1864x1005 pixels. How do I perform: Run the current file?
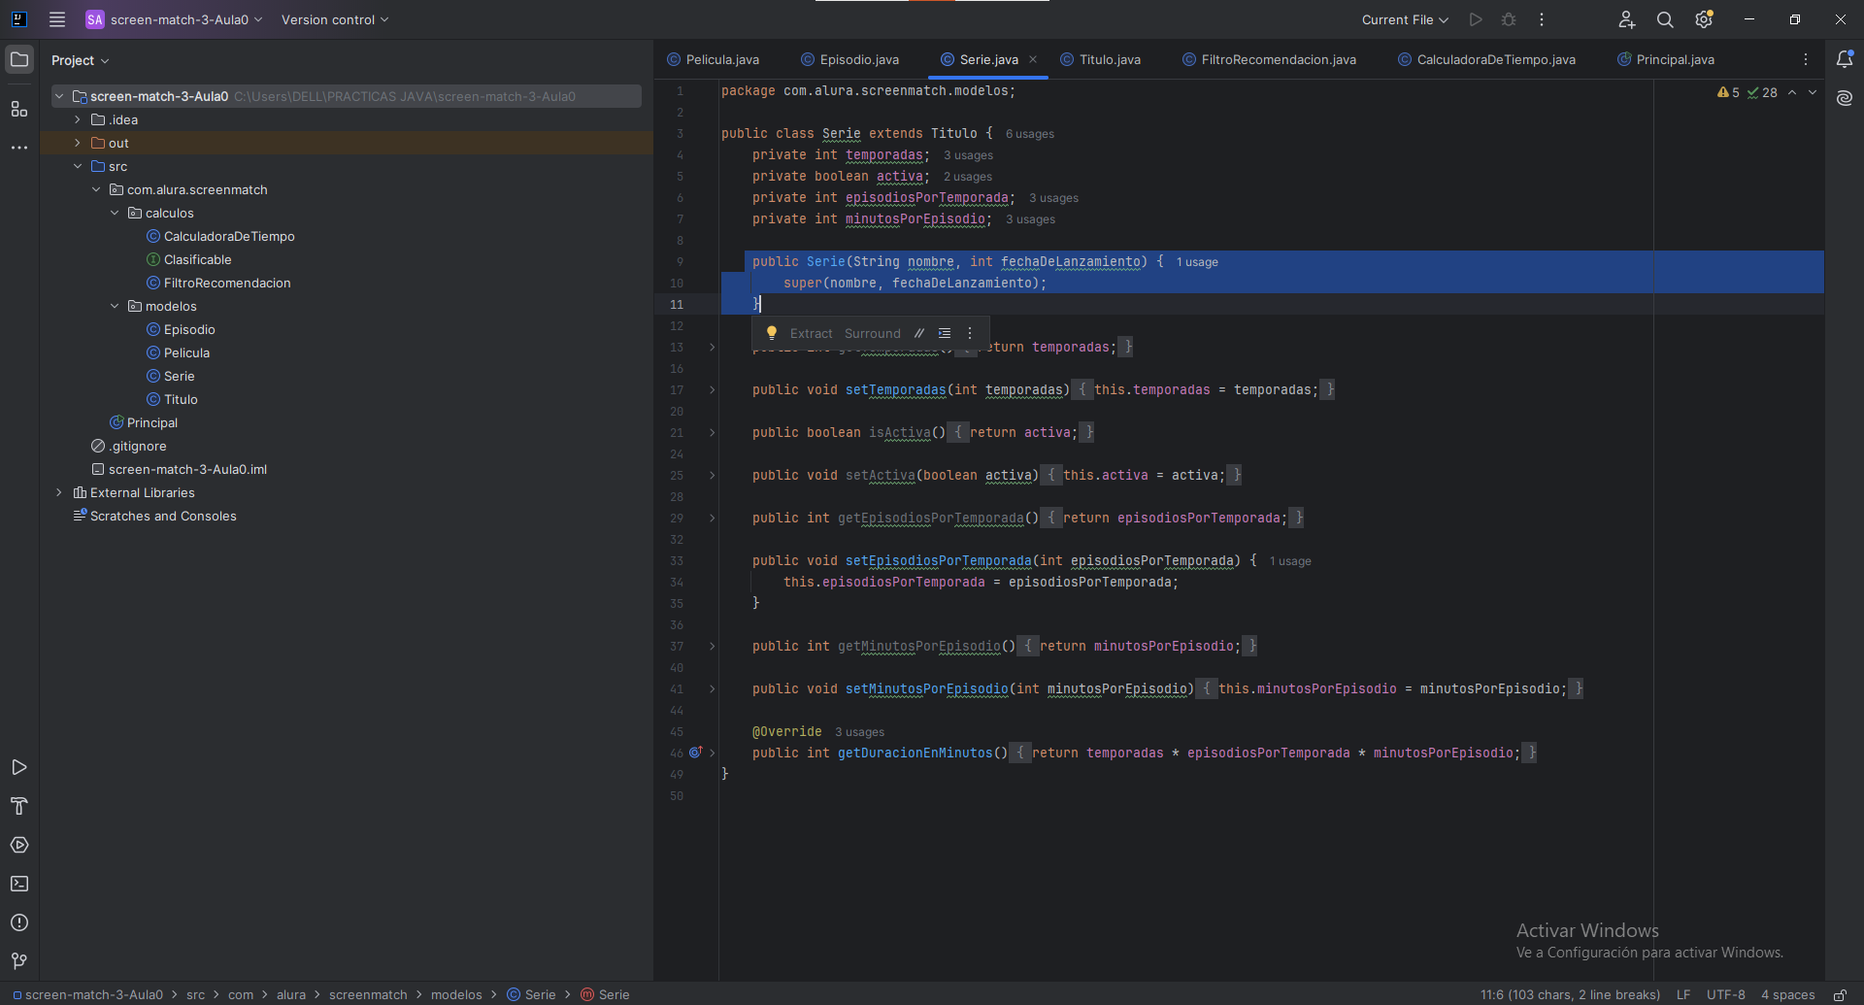(x=1476, y=19)
